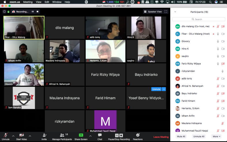227x142 pixels.
Task: Unmute your microphone in the toolbar
Action: click(x=6, y=137)
